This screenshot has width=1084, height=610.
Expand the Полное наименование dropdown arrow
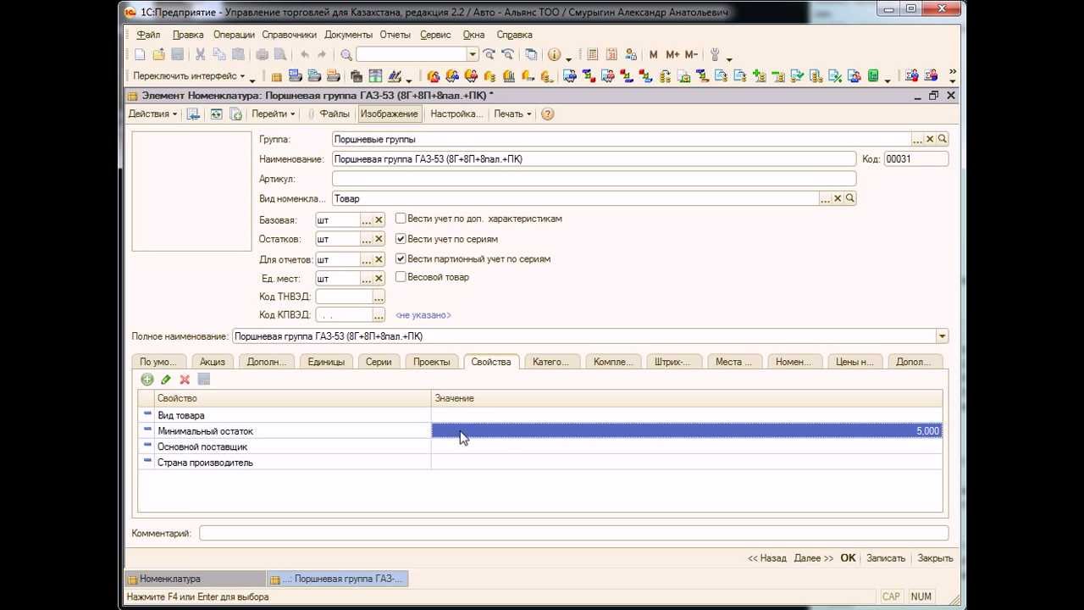point(942,336)
